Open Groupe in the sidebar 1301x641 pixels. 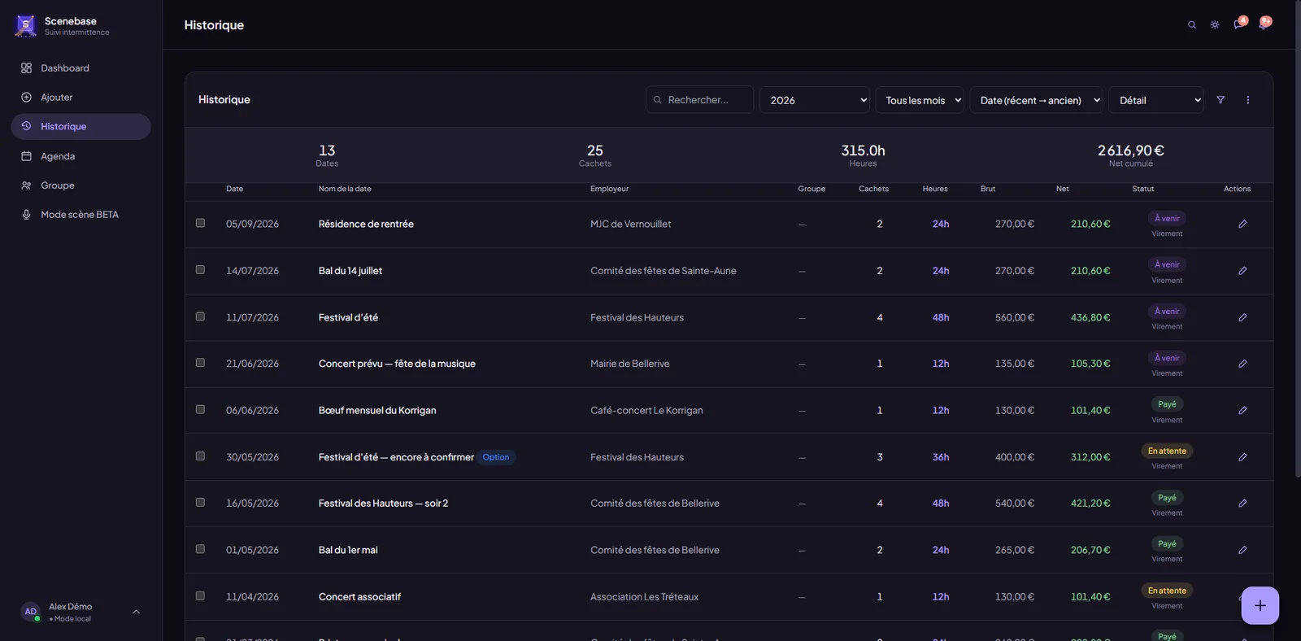(x=80, y=185)
